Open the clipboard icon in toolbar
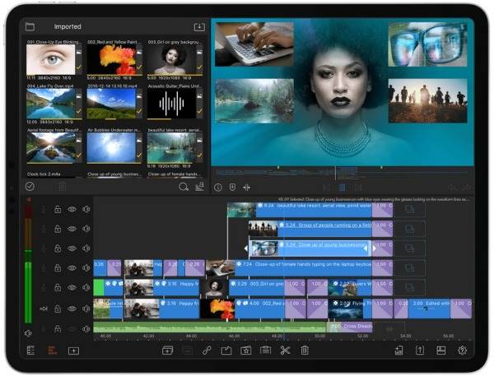The width and height of the screenshot is (494, 376). tap(266, 350)
